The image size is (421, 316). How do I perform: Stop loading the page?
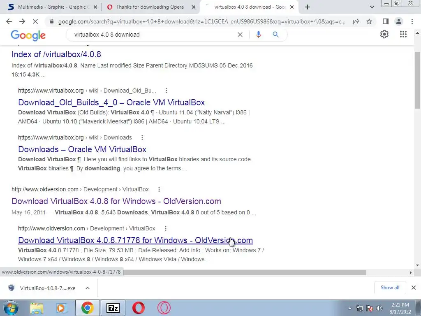click(35, 21)
